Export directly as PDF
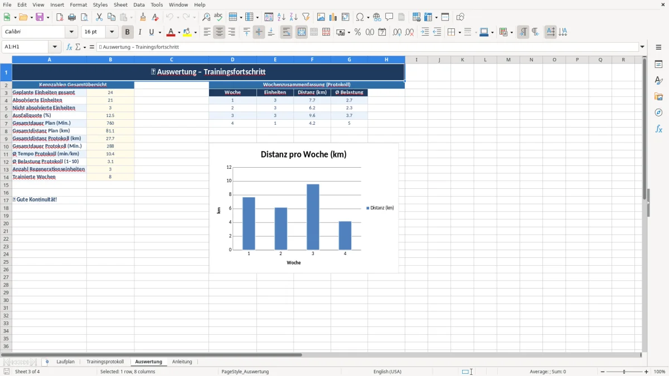The image size is (669, 376). (x=60, y=17)
